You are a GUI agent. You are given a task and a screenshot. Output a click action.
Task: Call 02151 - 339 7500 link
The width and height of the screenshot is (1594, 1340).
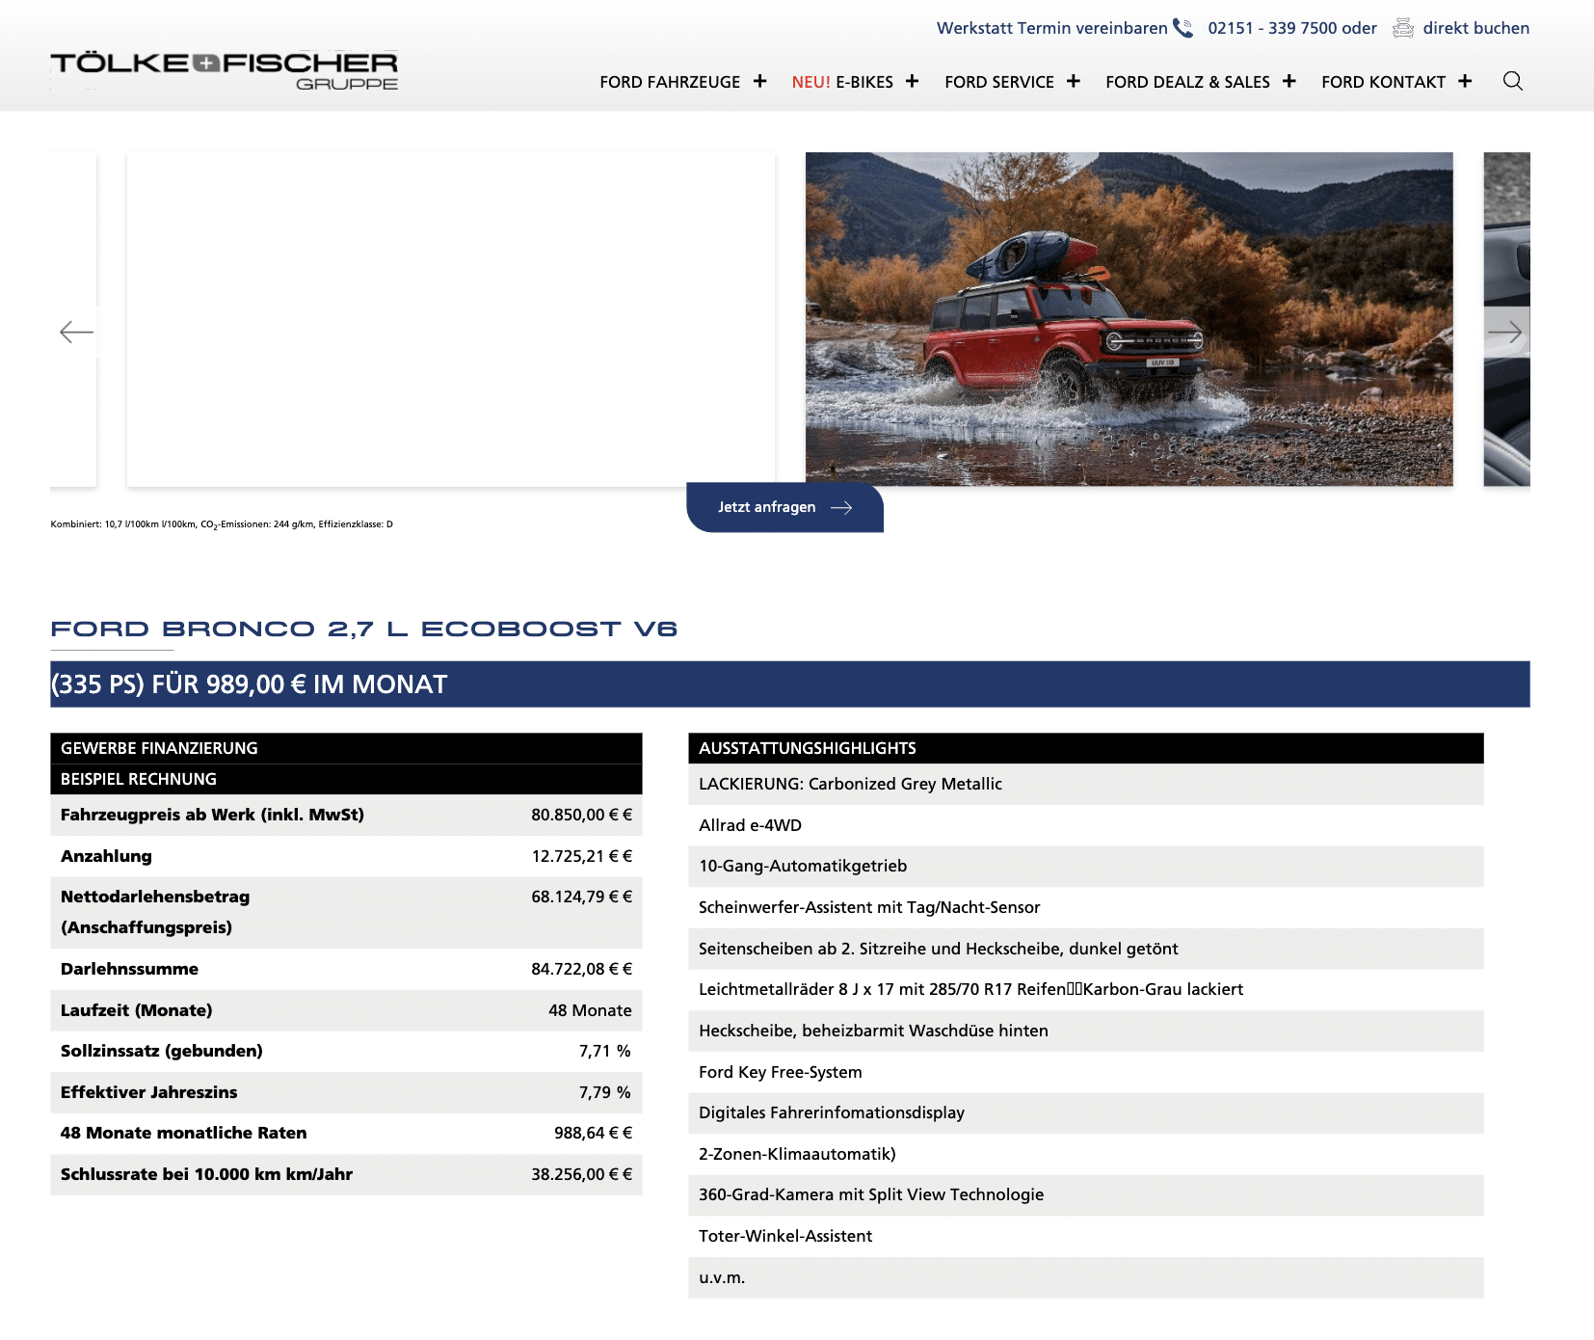point(1272,28)
